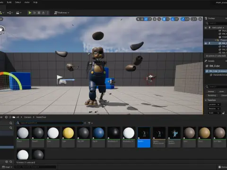
Task: Start Play in Editor with green play button
Action: 30,13
